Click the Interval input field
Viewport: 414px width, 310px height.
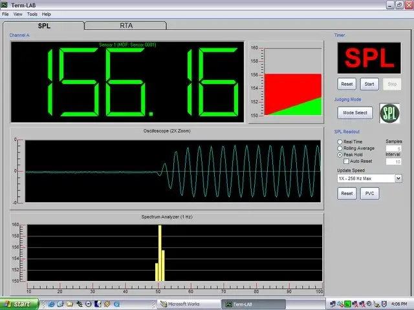(x=393, y=161)
